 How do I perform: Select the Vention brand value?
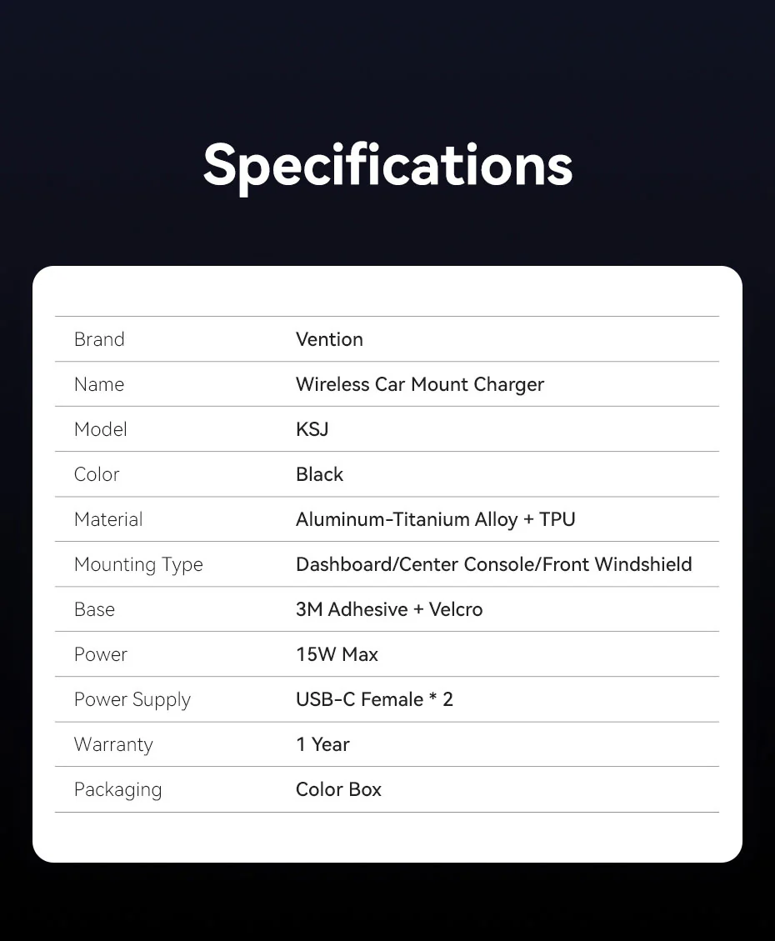329,339
